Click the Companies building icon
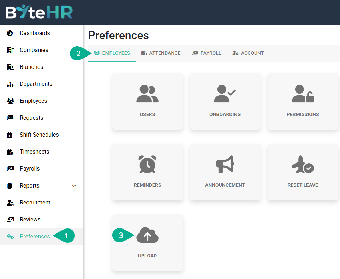Image resolution: width=340 pixels, height=279 pixels. (x=10, y=50)
